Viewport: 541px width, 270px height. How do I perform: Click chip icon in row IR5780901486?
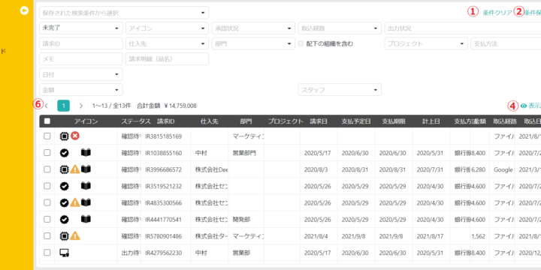64,236
